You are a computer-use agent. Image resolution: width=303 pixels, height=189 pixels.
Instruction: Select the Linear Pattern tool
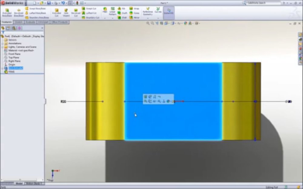[x=112, y=11]
